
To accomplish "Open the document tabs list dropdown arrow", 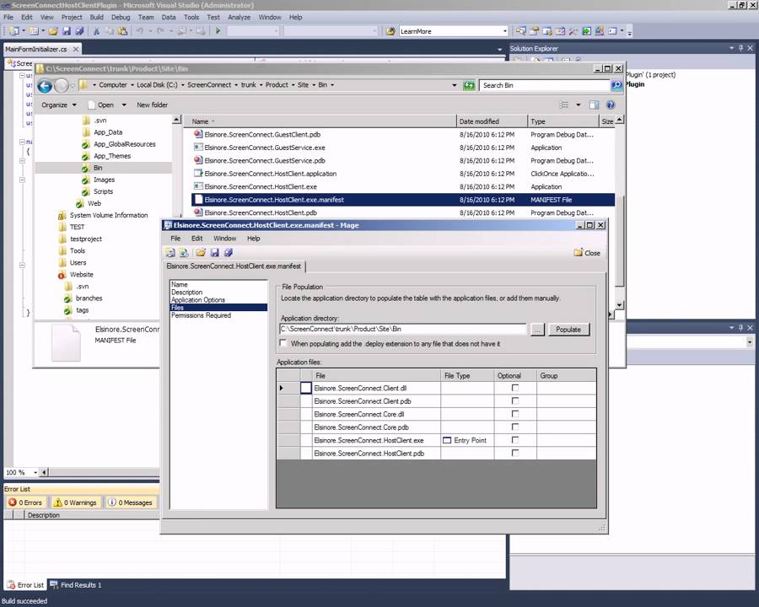I will tap(499, 50).
